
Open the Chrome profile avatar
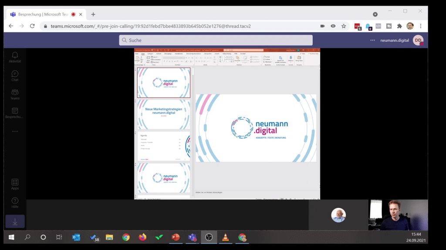coord(410,26)
